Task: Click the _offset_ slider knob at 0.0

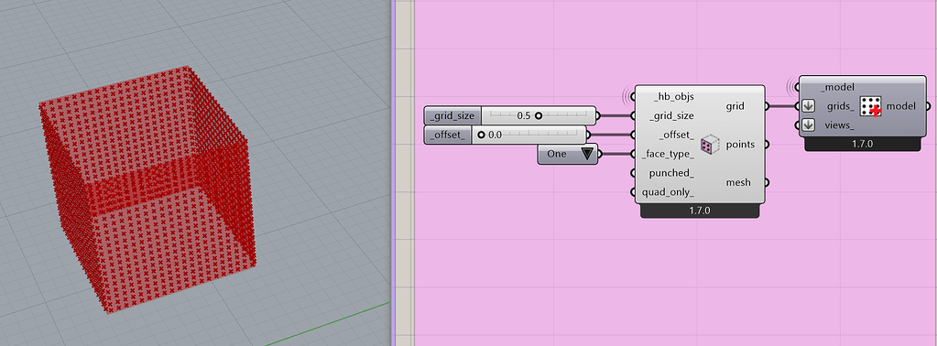Action: point(481,135)
